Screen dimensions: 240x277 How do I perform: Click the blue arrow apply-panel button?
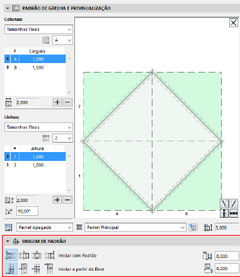click(x=193, y=227)
